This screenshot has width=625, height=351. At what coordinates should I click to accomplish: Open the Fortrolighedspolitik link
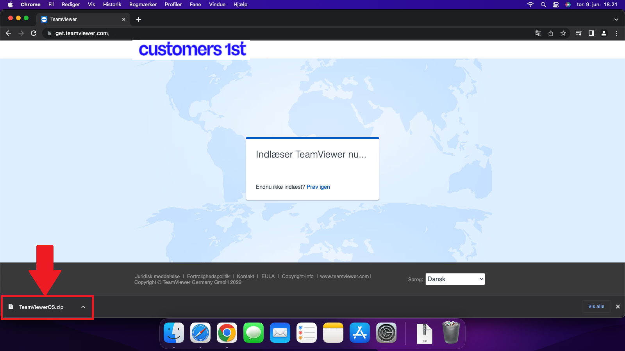tap(208, 276)
